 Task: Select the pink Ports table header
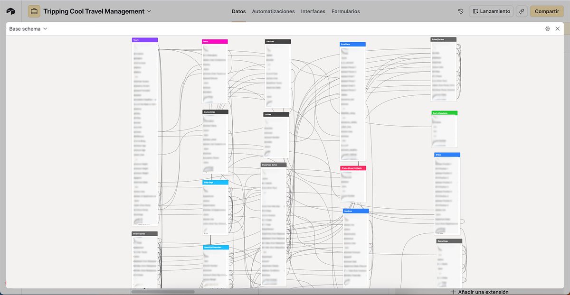tap(215, 42)
